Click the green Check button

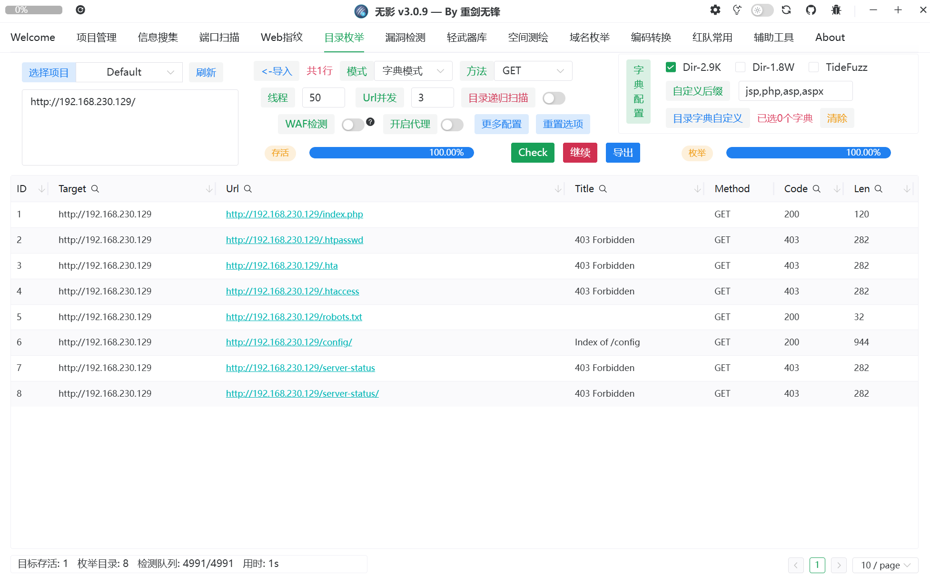533,153
